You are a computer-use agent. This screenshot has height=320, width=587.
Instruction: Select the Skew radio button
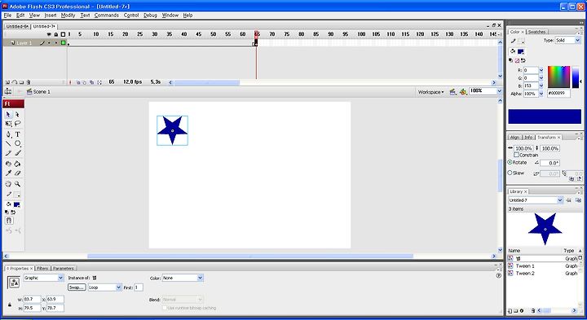click(510, 173)
